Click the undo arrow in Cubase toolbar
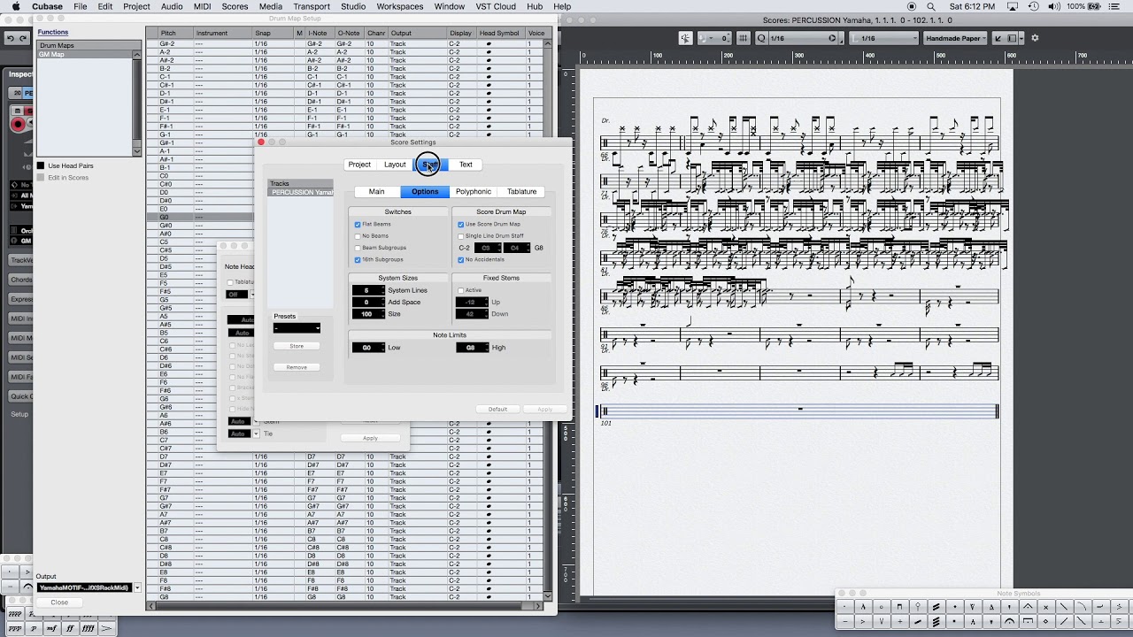 coord(10,38)
